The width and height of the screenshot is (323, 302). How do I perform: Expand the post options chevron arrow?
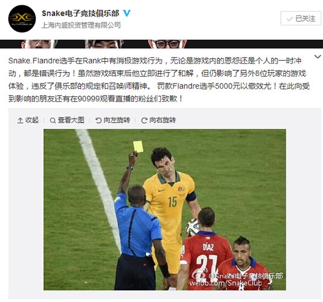pyautogui.click(x=318, y=56)
